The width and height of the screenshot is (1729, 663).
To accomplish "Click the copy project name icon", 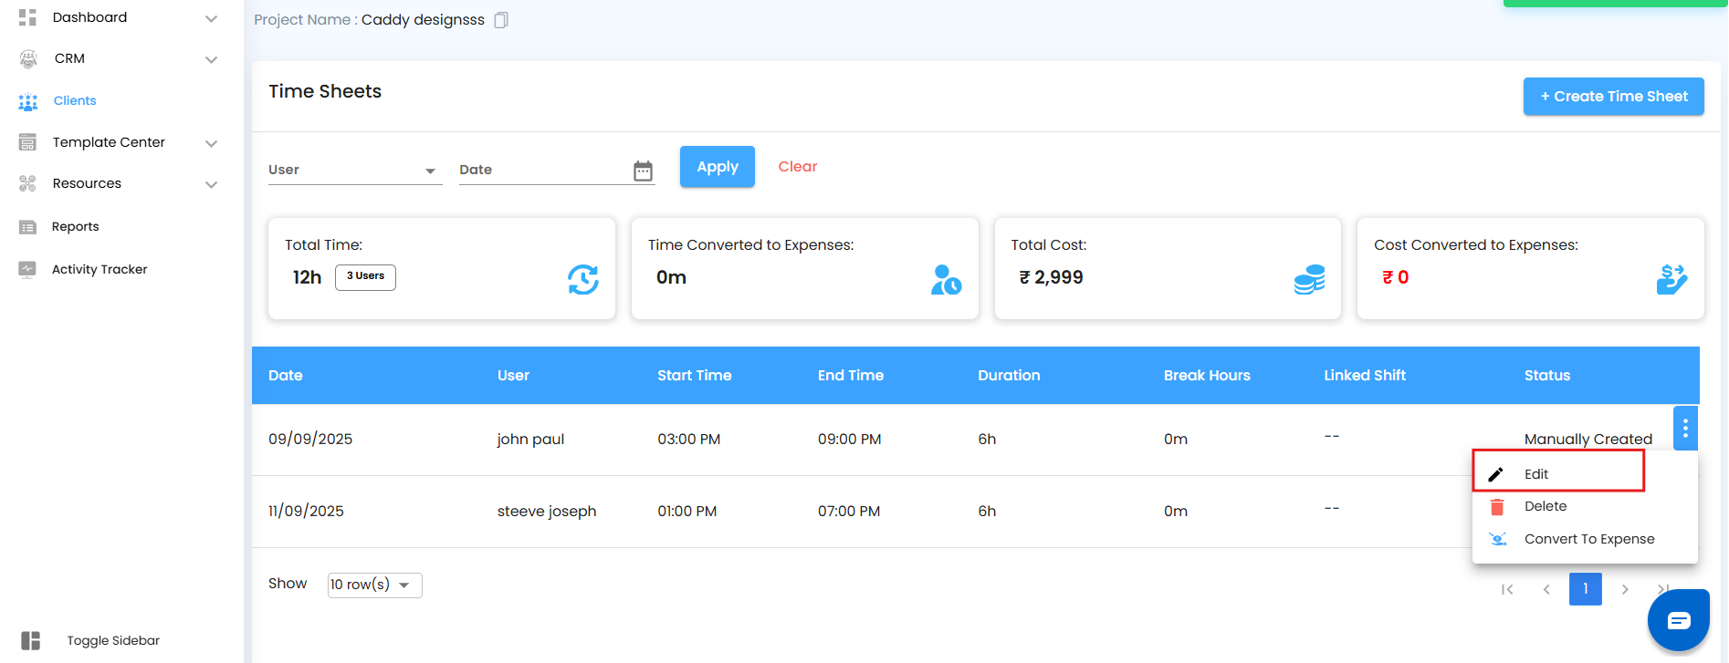I will [x=501, y=20].
